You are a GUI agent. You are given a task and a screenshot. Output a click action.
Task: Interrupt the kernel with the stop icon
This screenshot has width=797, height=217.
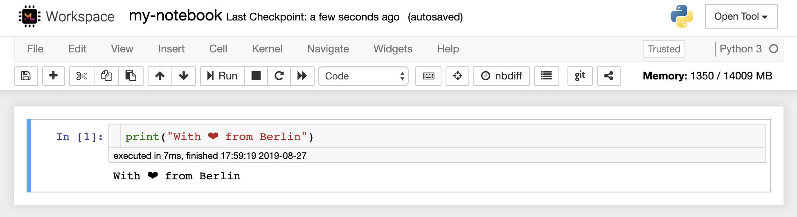256,76
